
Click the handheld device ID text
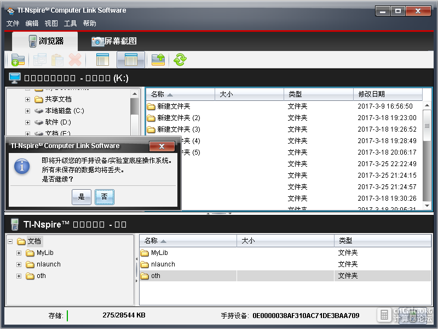pyautogui.click(x=306, y=316)
